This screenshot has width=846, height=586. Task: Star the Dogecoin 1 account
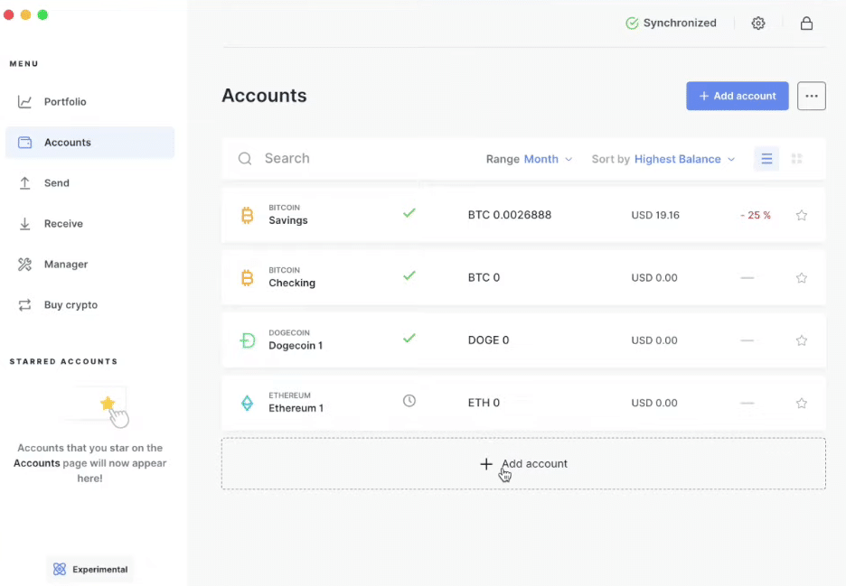click(801, 340)
